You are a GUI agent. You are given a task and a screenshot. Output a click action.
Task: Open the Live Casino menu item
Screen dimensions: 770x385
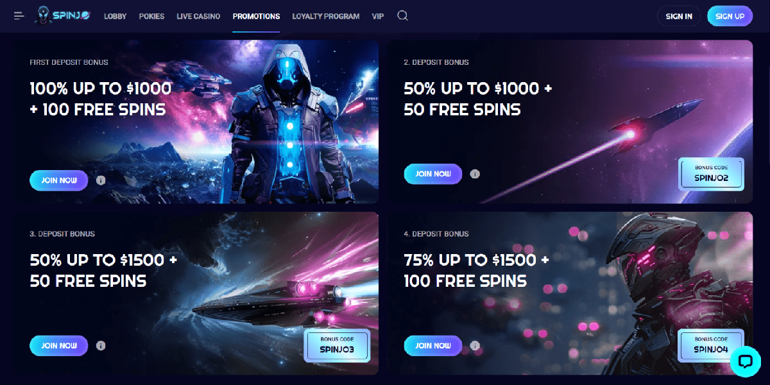pos(198,17)
